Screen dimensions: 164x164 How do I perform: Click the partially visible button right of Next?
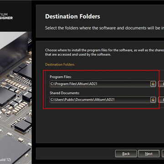163,154
